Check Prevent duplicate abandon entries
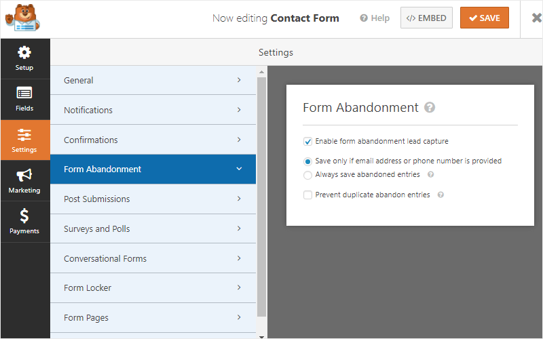 307,195
